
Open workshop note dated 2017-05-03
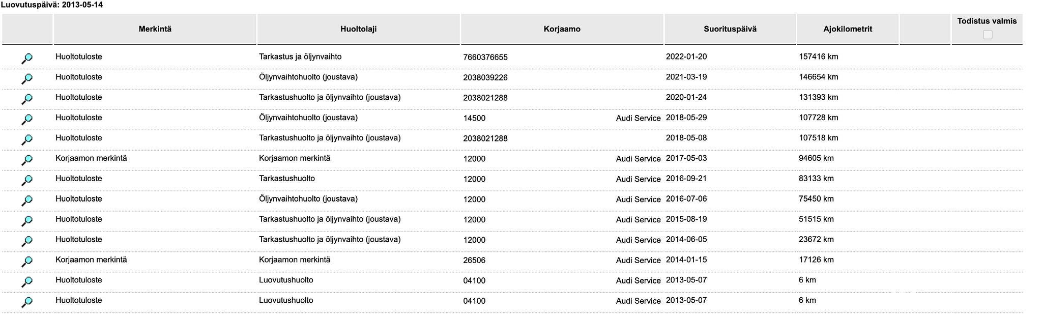[27, 160]
